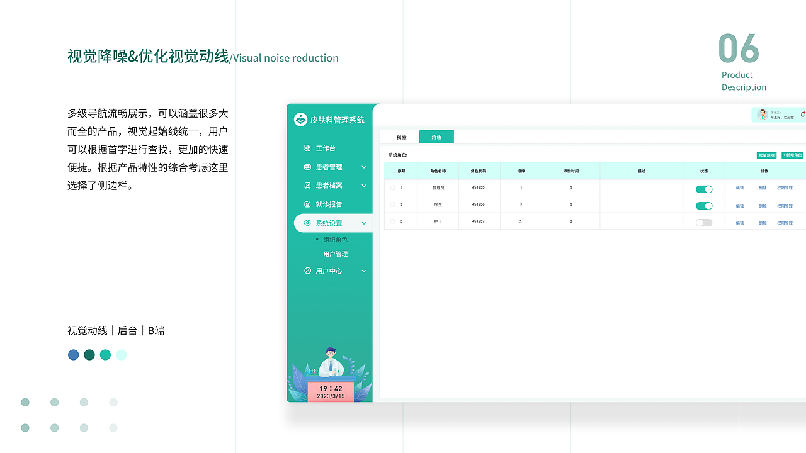Viewport: 806px width, 453px height.
Task: Click the 新增角色 add role button
Action: click(x=793, y=155)
